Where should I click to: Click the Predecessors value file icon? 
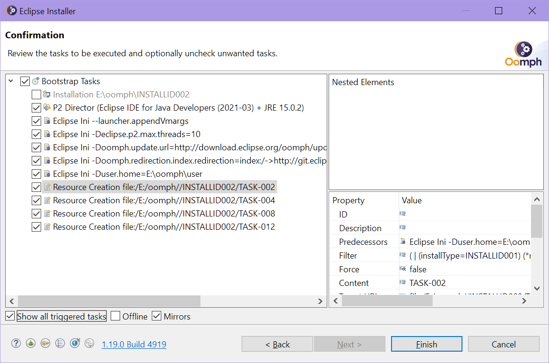tap(402, 242)
